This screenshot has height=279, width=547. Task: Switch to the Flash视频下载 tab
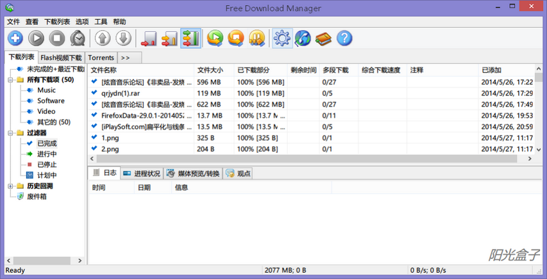tap(61, 58)
